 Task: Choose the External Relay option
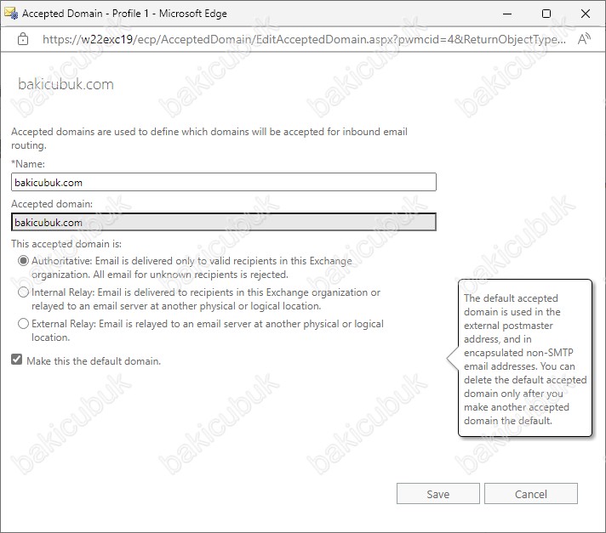(x=23, y=323)
